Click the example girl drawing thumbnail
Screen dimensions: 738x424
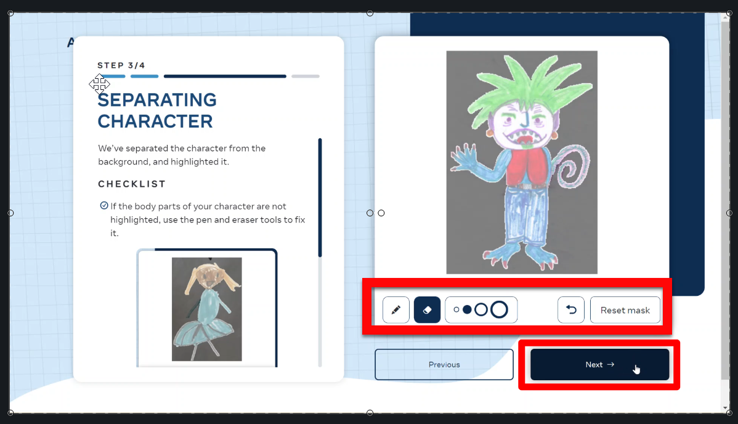[x=206, y=309]
